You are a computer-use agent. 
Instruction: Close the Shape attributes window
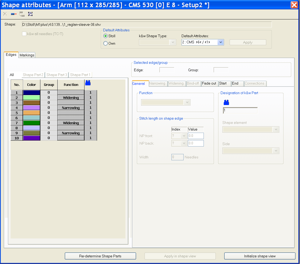[x=294, y=5]
